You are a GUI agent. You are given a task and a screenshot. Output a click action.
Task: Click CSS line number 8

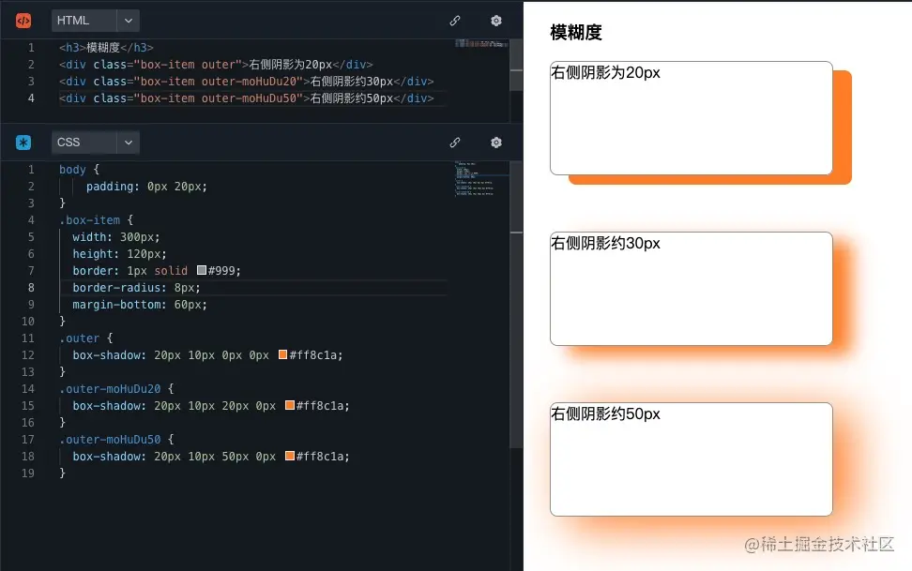click(x=31, y=288)
